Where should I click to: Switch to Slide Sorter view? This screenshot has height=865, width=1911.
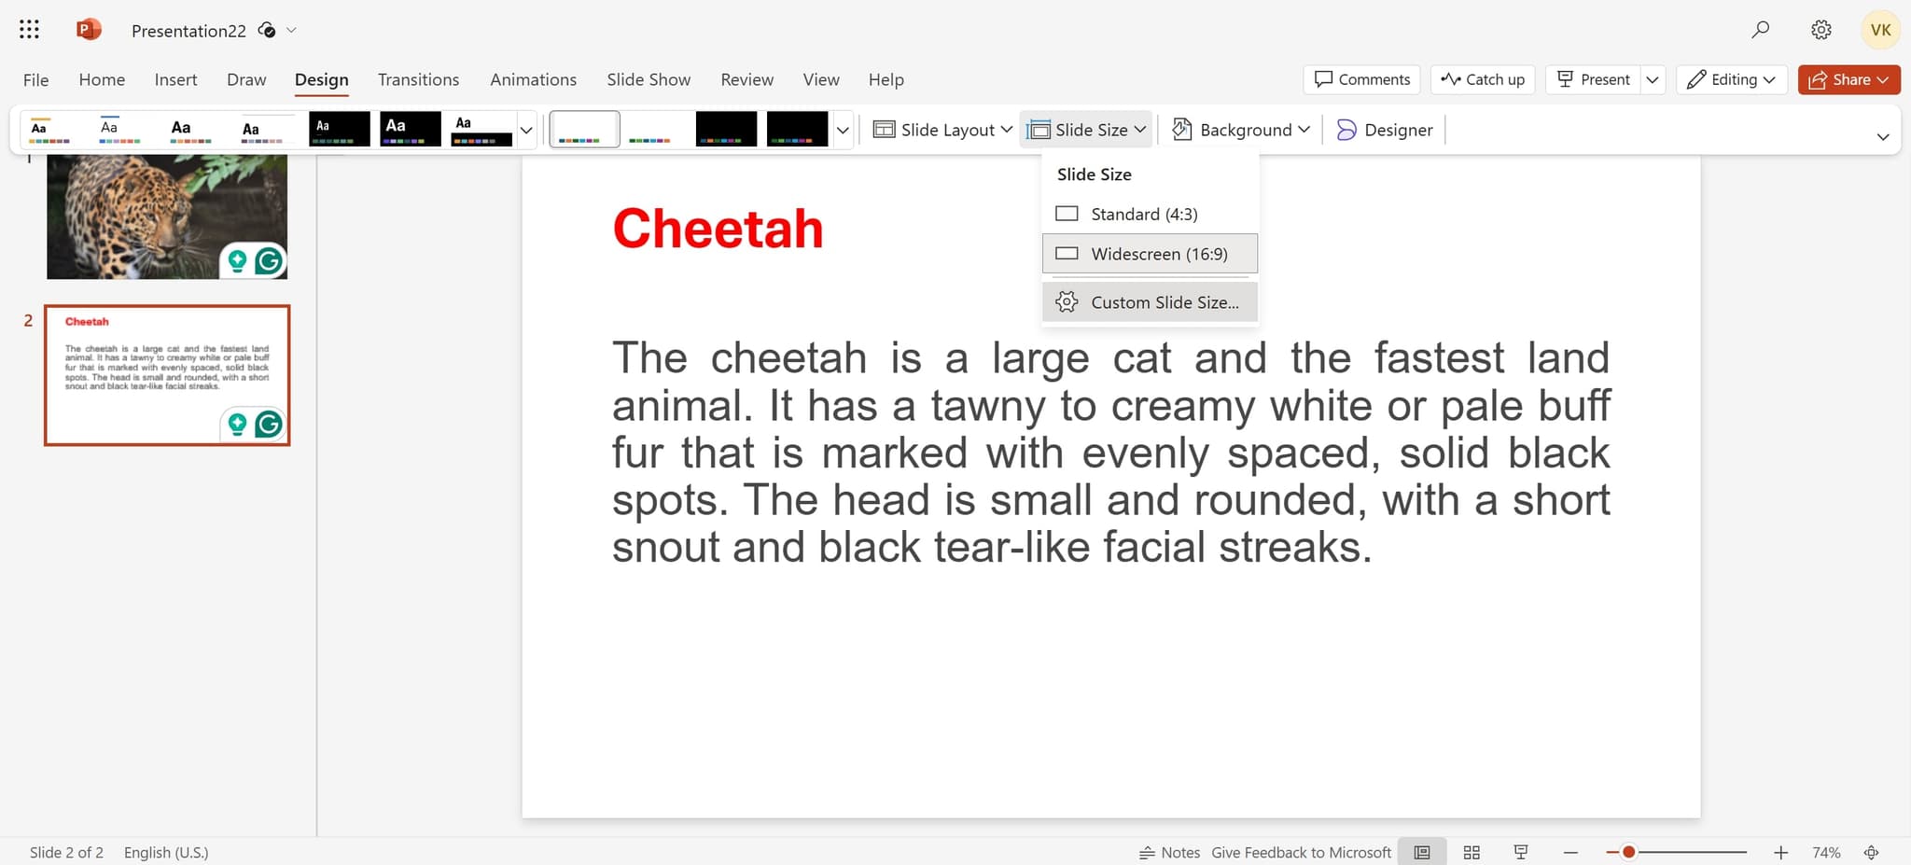click(x=1472, y=852)
